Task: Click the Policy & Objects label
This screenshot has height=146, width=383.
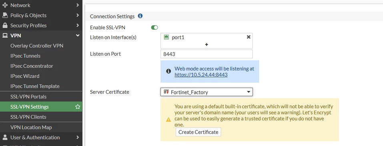Action: (x=28, y=15)
